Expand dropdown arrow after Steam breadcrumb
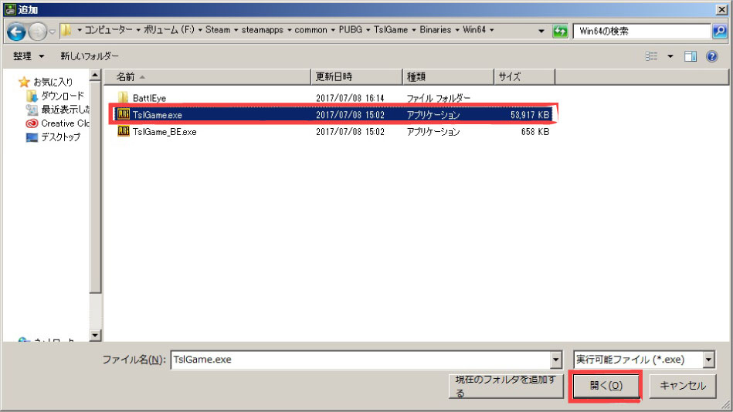 (236, 30)
